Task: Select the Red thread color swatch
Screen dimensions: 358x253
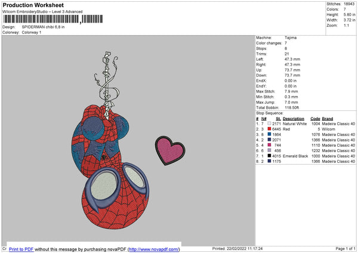Action: pos(269,129)
